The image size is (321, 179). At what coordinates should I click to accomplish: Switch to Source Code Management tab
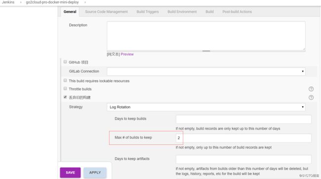(106, 12)
